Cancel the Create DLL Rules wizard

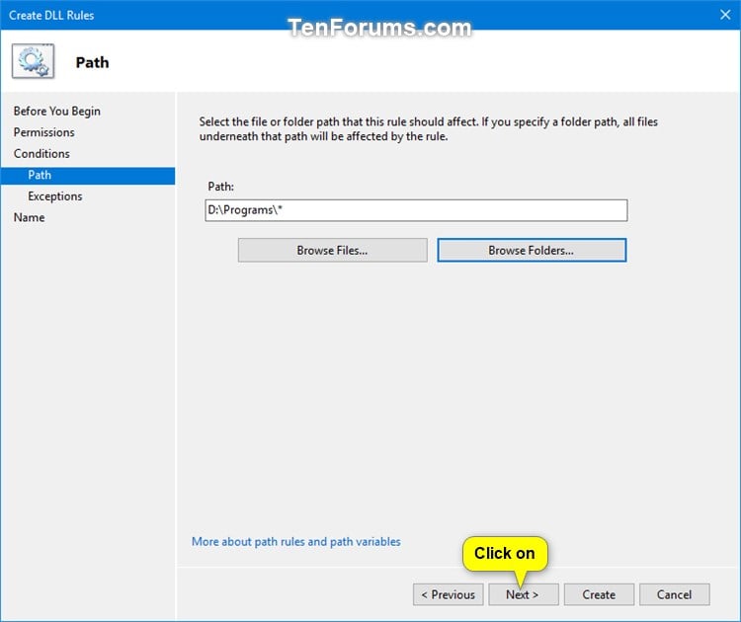pyautogui.click(x=675, y=594)
